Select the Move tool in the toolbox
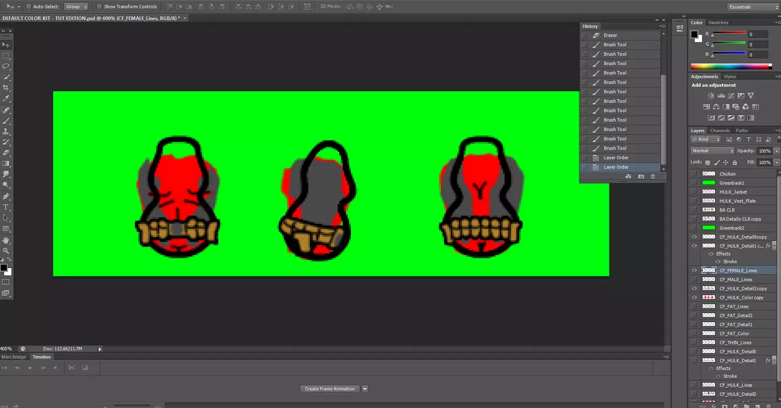 point(6,45)
